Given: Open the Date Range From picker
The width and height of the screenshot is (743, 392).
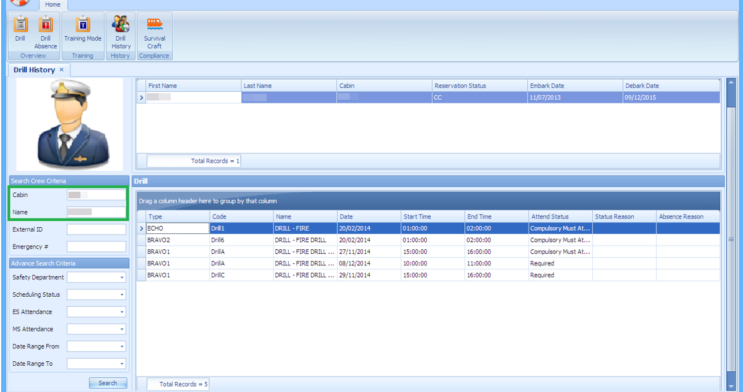Looking at the screenshot, I should coord(123,346).
